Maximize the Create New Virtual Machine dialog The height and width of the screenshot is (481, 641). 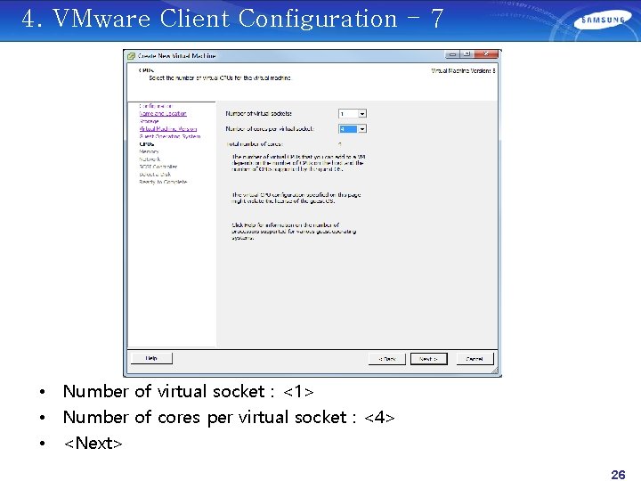pyautogui.click(x=467, y=54)
